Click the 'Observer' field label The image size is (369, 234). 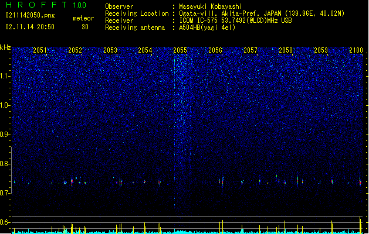[119, 6]
